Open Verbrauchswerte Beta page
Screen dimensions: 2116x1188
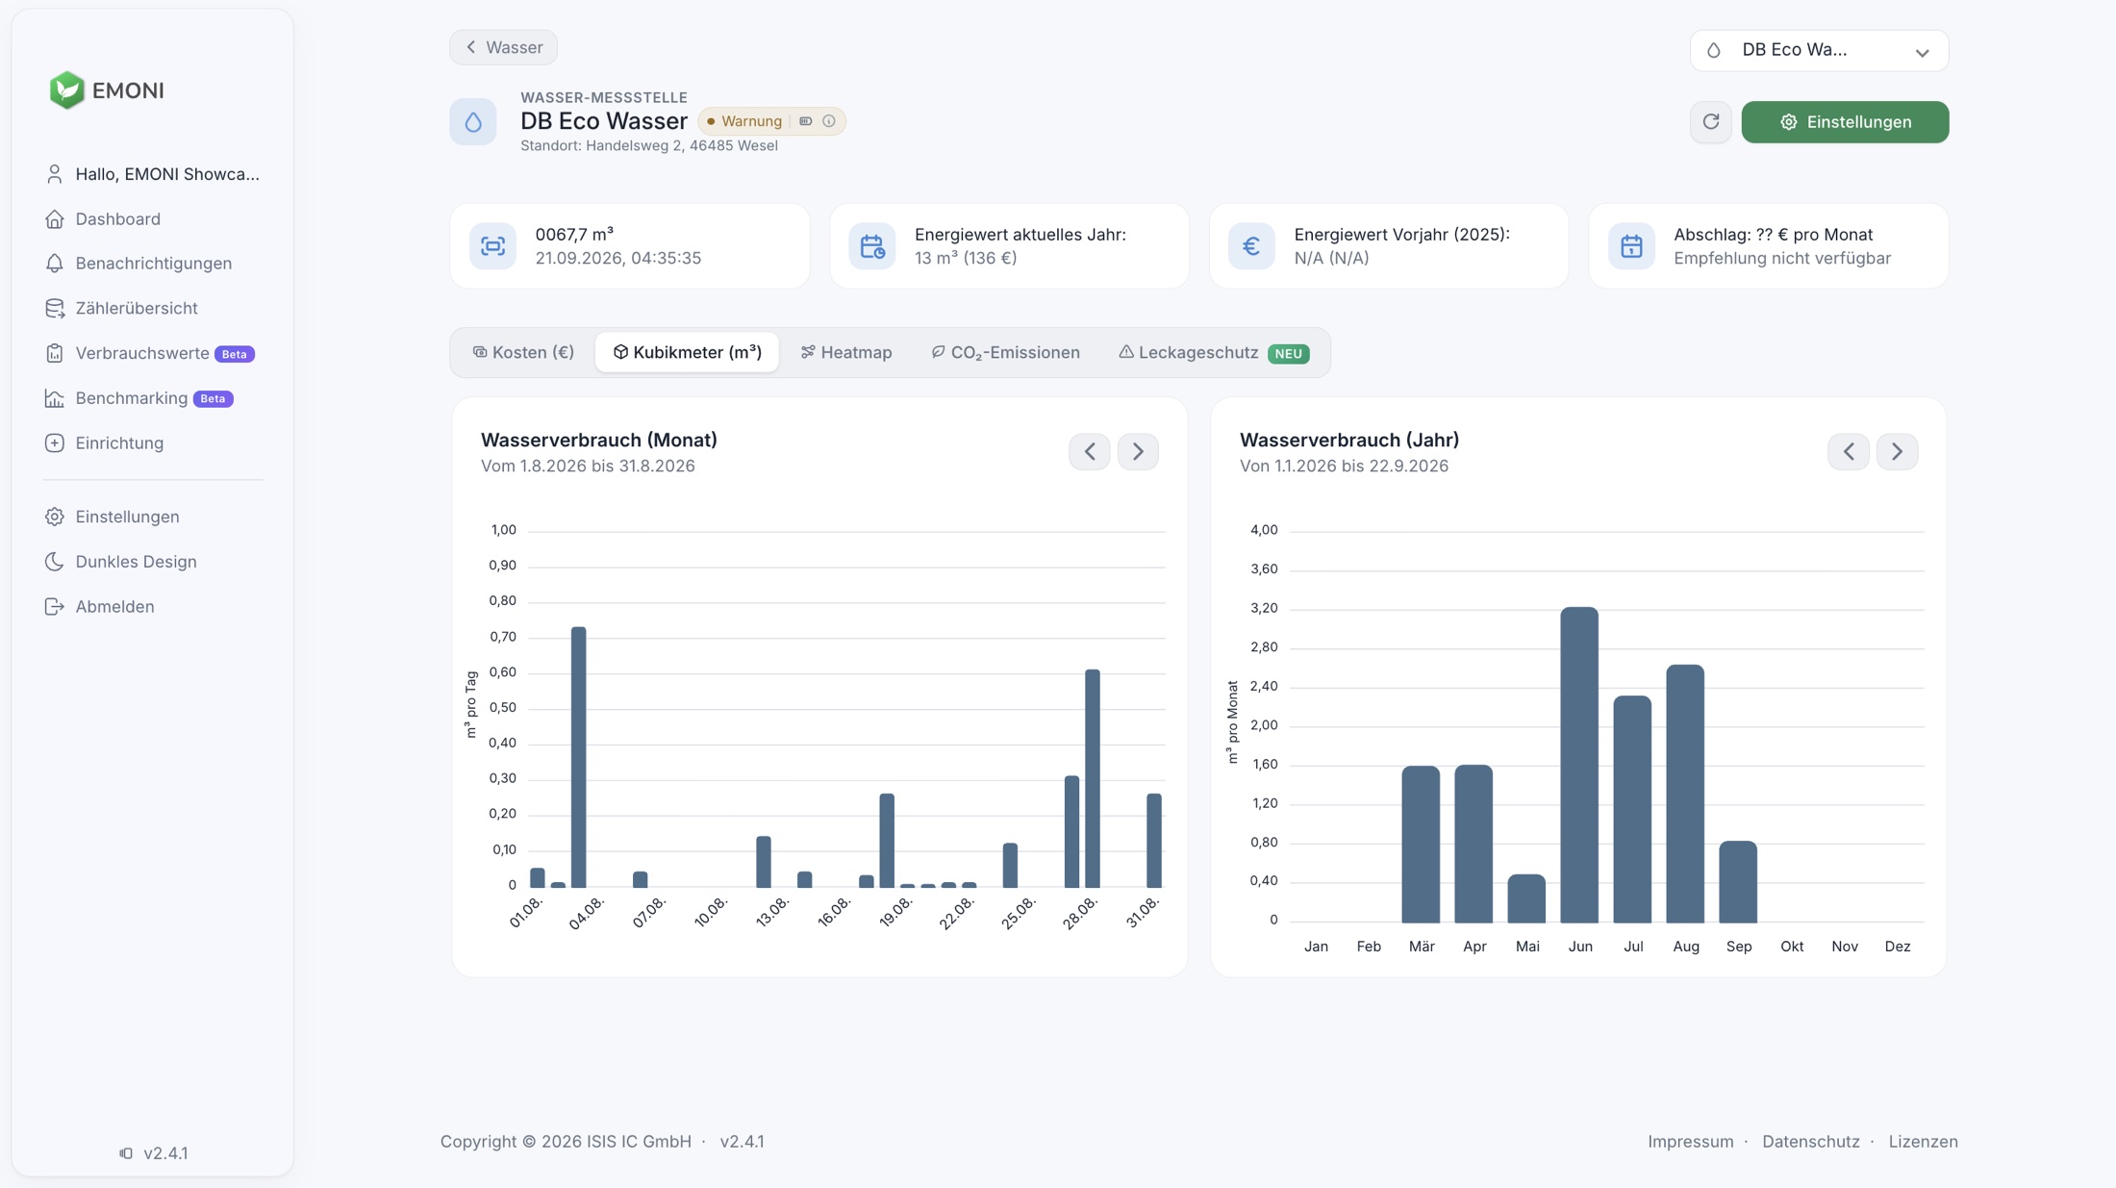(x=149, y=354)
